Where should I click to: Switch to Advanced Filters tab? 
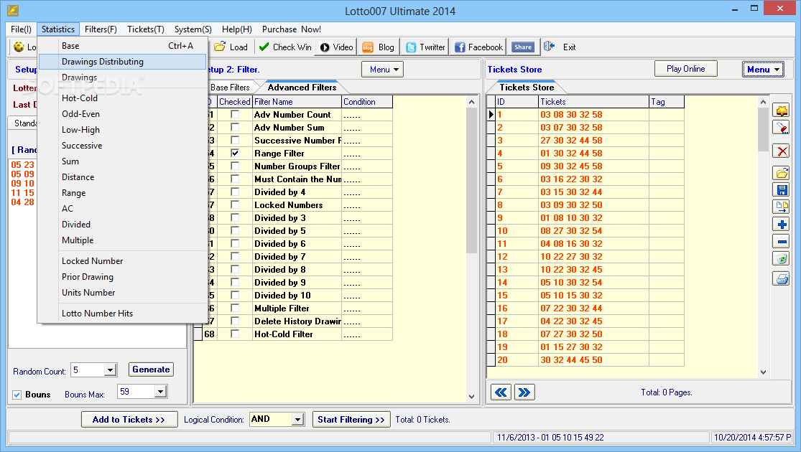(302, 88)
